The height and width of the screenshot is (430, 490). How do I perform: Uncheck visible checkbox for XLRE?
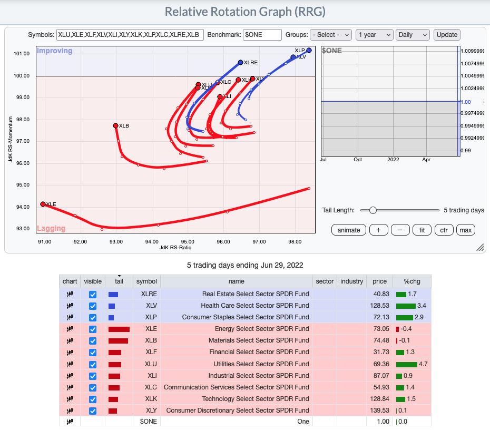pyautogui.click(x=93, y=295)
